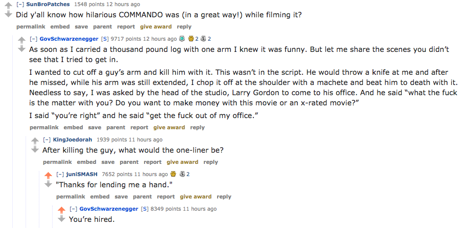This screenshot has width=468, height=228.
Task: Downvote GovSchwarzenegger's "You're hired." reply
Action: [x=61, y=219]
